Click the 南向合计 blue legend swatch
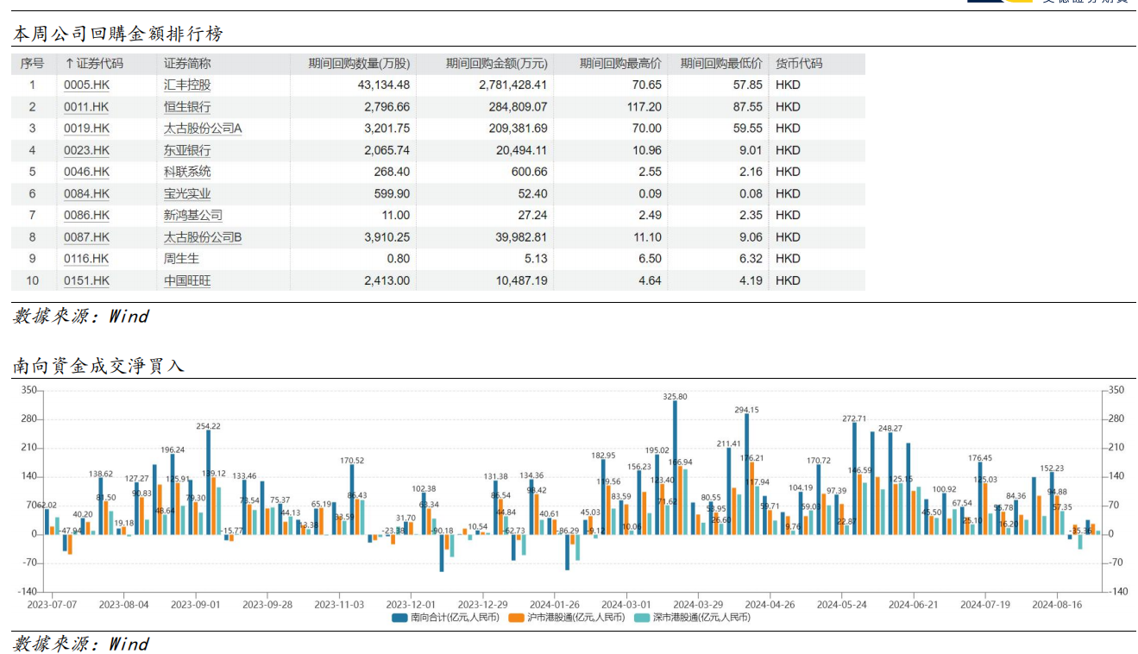This screenshot has width=1138, height=654. point(400,618)
